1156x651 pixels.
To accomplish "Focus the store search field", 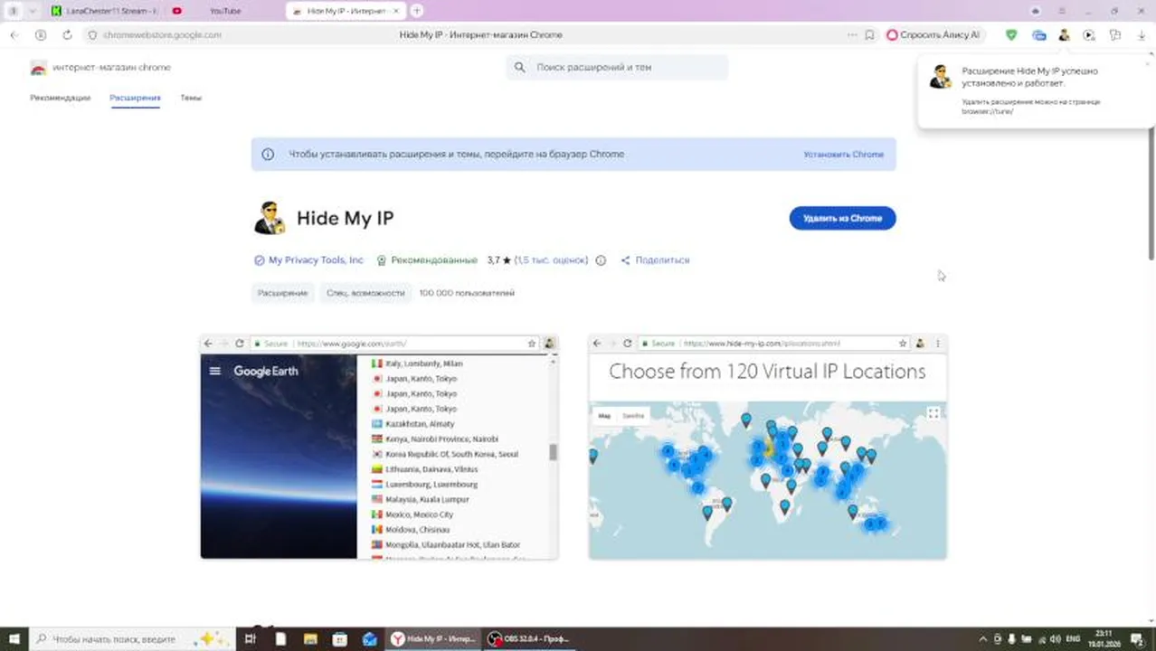I will click(617, 68).
